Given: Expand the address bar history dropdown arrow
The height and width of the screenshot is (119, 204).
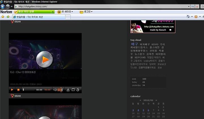Looking at the screenshot, I should pos(189,6).
